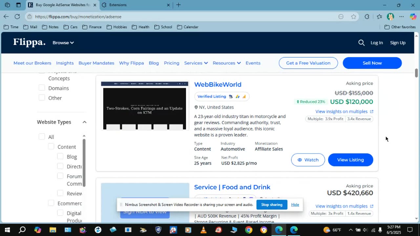Select the Forum website type checkbox
Screen dimensions: 420x236
60,176
